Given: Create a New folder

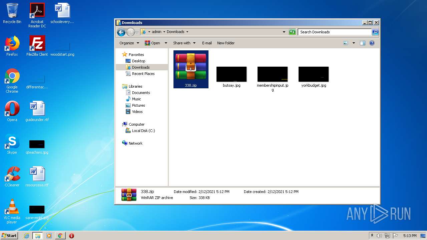Looking at the screenshot, I should point(226,43).
